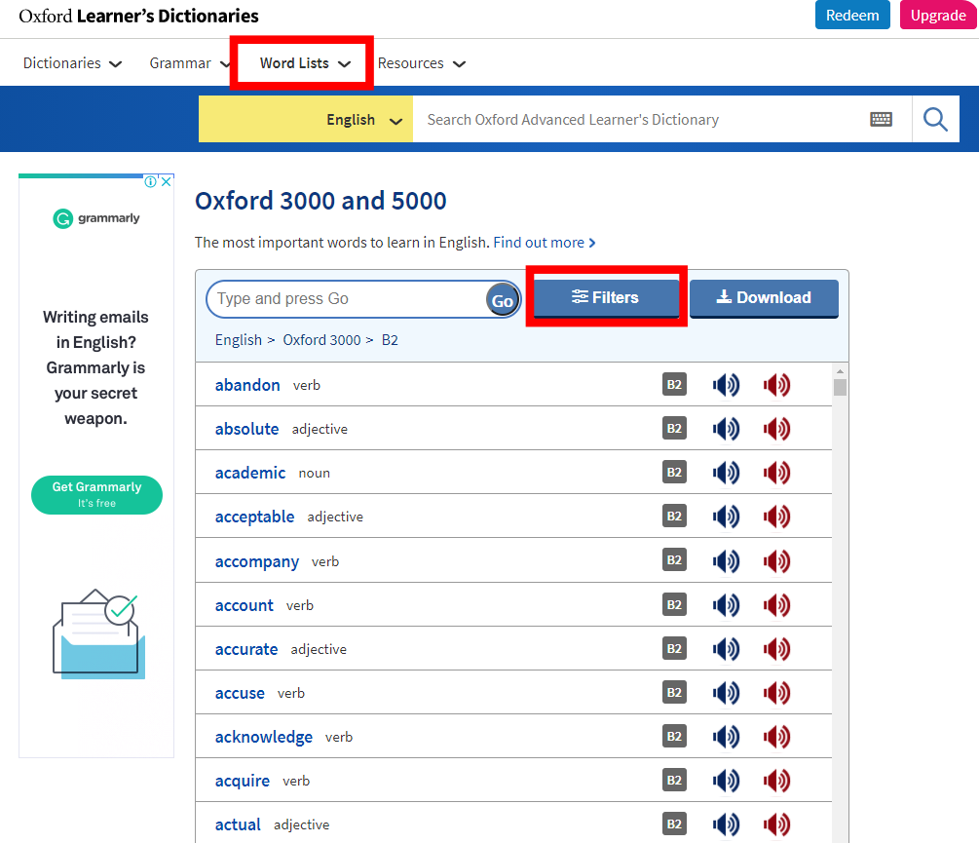Open the Filters panel

606,298
